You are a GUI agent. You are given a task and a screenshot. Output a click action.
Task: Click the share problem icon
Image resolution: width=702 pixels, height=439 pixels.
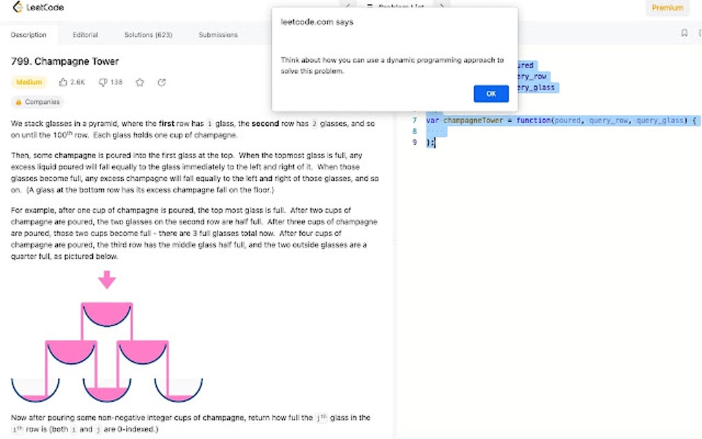[x=161, y=82]
